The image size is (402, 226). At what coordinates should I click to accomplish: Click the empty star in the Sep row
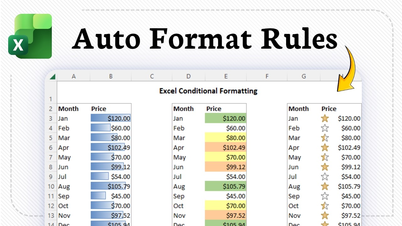click(x=325, y=196)
